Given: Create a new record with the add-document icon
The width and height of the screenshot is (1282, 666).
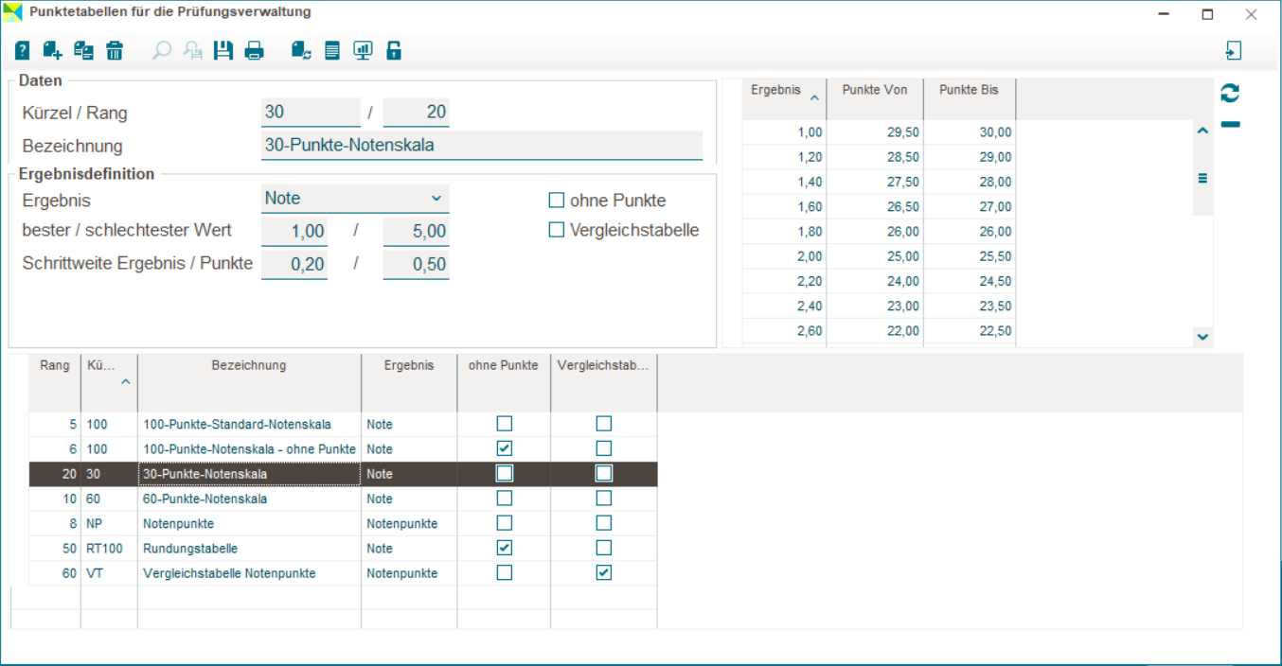Looking at the screenshot, I should (53, 51).
